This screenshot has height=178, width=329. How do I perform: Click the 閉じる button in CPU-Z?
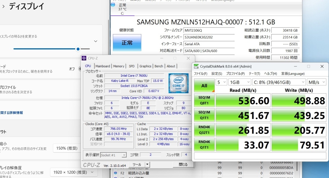click(x=183, y=164)
